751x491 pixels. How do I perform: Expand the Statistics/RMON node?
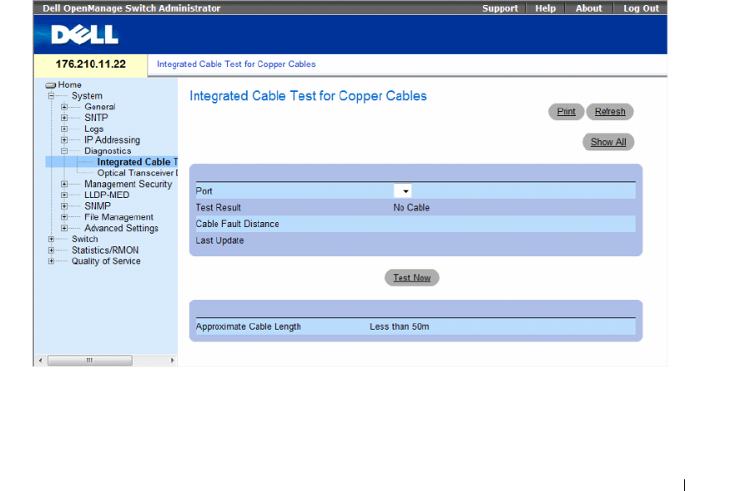tap(51, 251)
